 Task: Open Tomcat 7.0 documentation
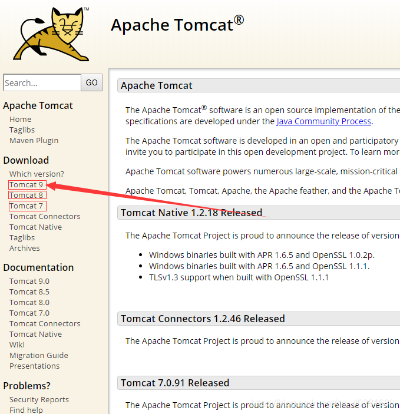[29, 313]
